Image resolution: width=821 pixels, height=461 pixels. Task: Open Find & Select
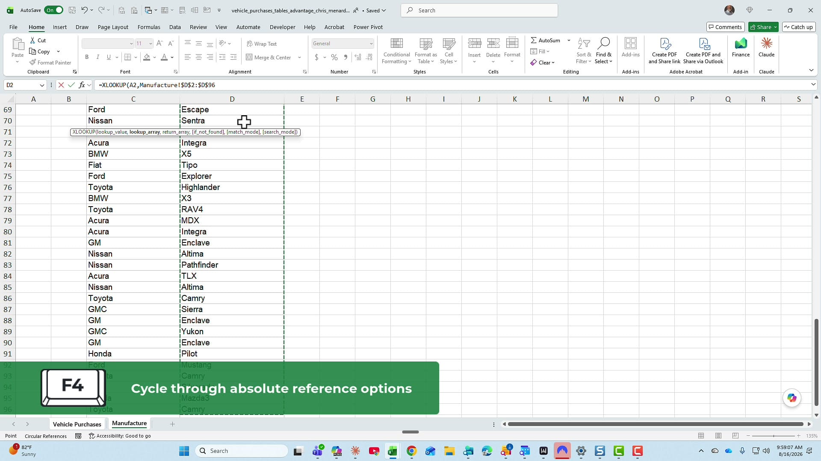(x=603, y=51)
